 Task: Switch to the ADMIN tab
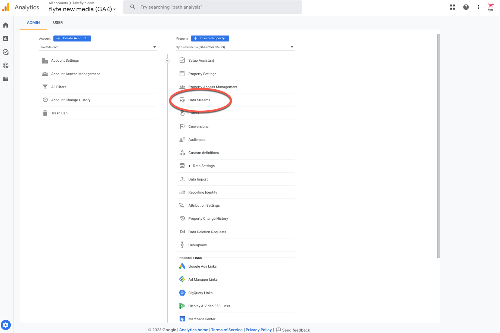pos(33,22)
